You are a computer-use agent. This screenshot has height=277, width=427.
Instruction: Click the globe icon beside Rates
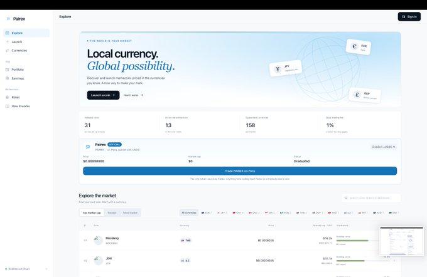(8, 97)
